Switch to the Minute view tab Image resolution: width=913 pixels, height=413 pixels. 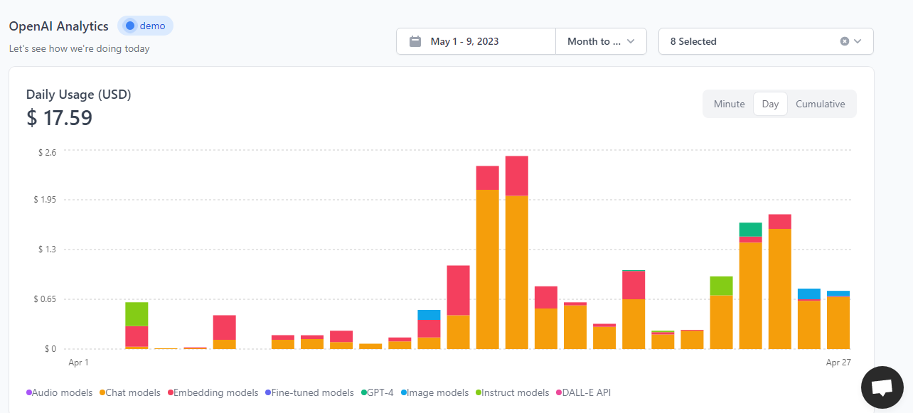729,104
